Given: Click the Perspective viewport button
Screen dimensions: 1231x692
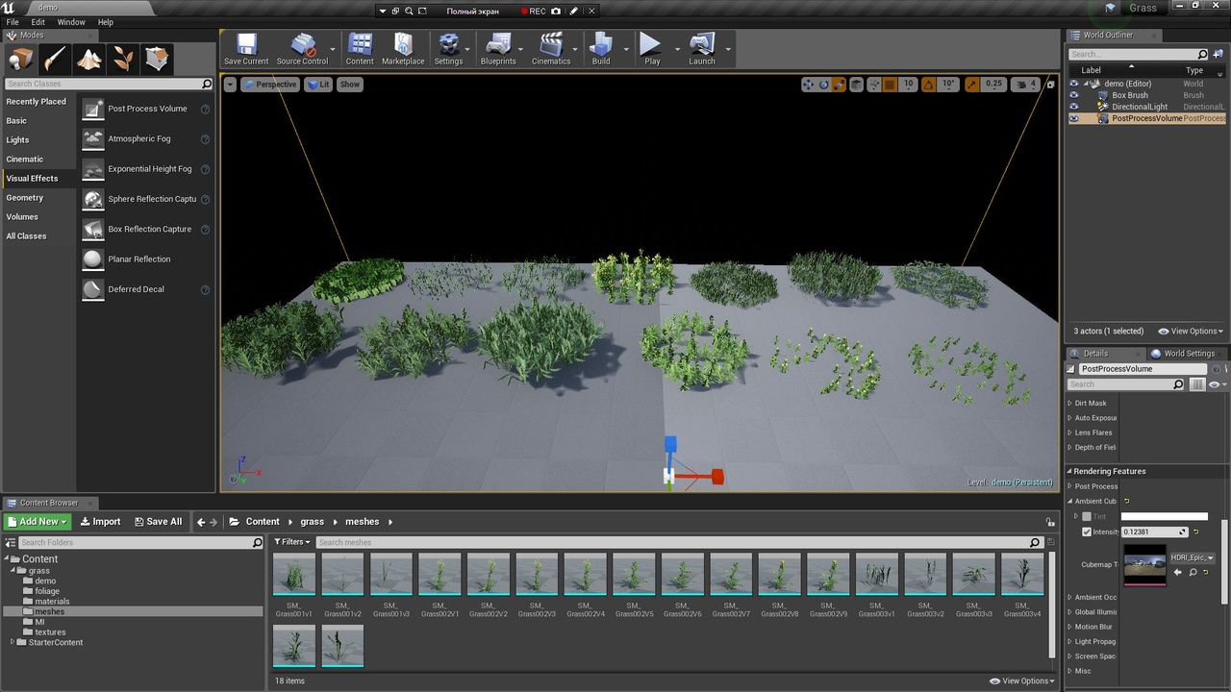Looking at the screenshot, I should click(270, 85).
